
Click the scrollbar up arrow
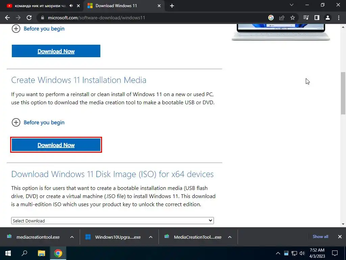343,27
